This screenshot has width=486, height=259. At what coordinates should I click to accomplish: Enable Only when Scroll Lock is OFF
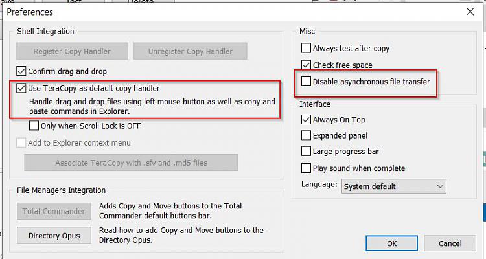tap(34, 126)
